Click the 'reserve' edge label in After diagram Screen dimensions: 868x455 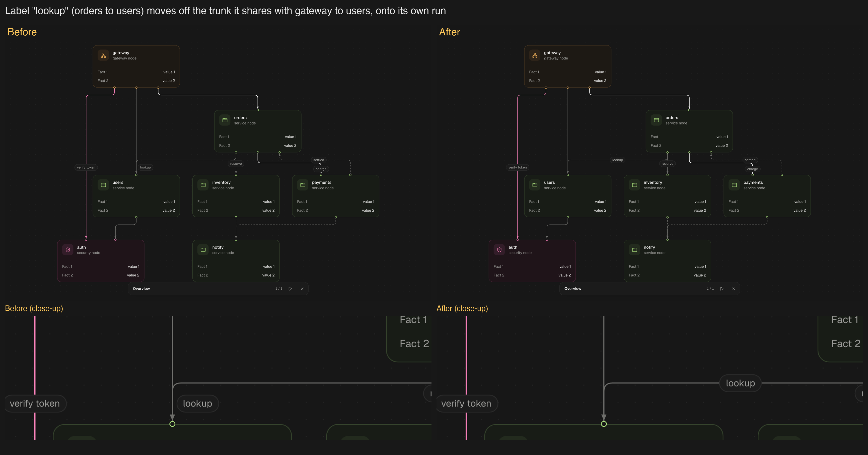(x=668, y=164)
